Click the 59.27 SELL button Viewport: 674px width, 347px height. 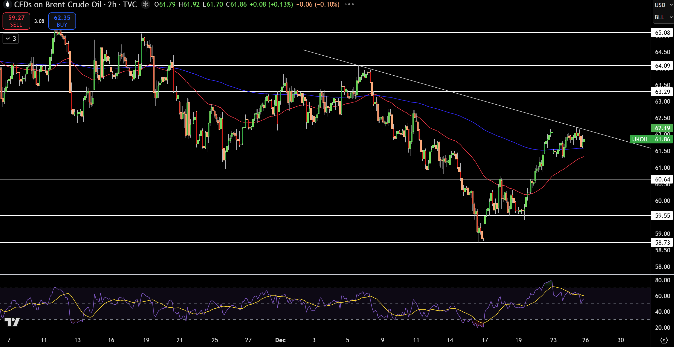pos(16,21)
